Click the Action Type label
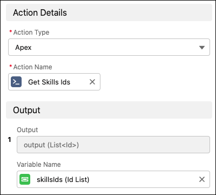Screen dimensions: 216x195 31,32
